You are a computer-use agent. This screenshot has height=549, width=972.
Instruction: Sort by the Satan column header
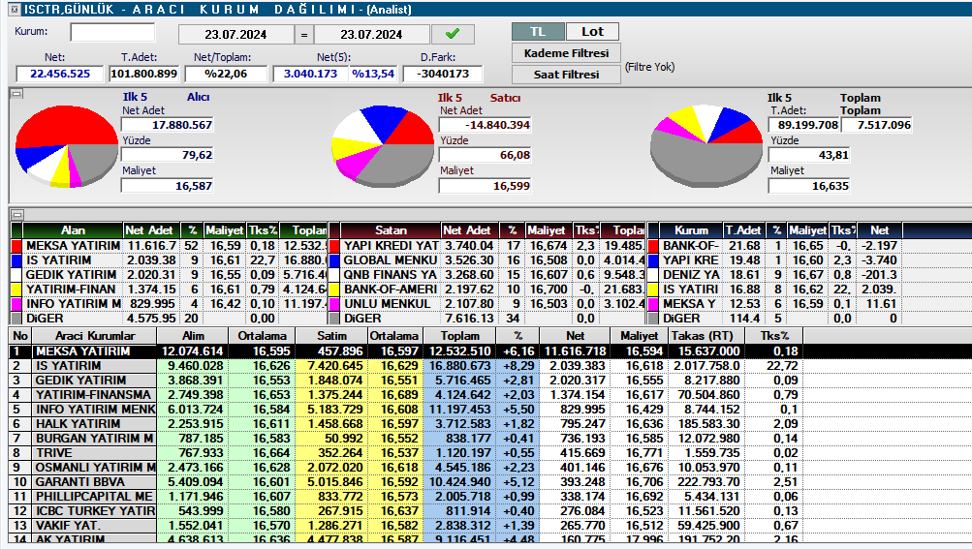pyautogui.click(x=391, y=230)
